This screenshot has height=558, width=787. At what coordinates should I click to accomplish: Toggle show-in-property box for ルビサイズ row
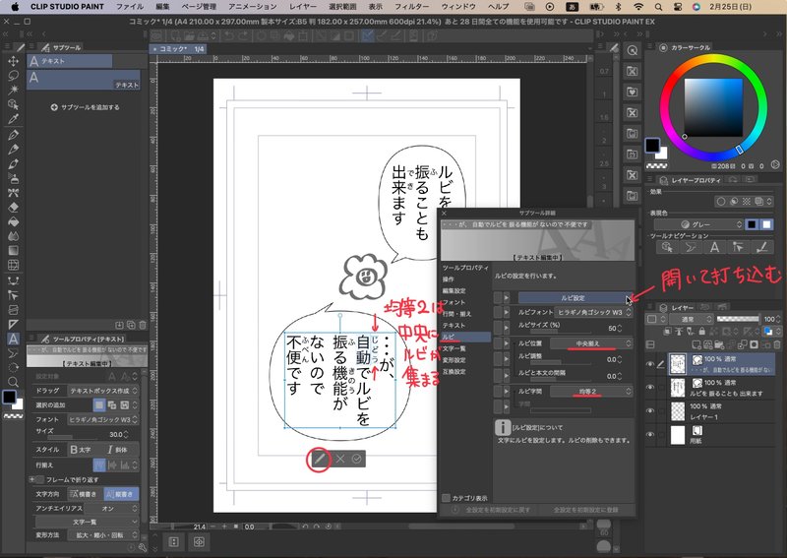498,328
